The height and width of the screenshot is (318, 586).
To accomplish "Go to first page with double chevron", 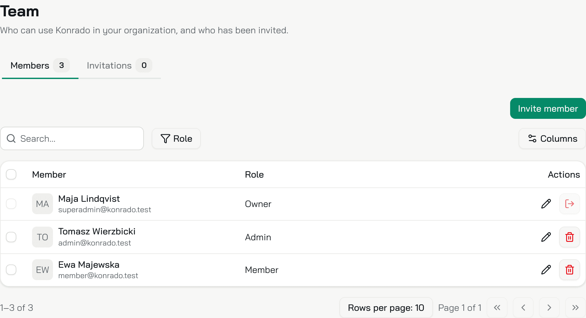I will [497, 308].
